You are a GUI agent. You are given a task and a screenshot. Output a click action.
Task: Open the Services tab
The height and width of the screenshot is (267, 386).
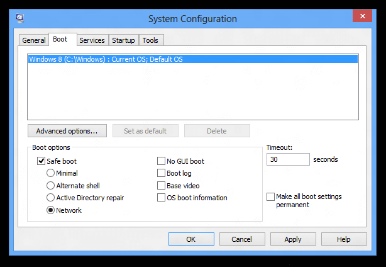click(92, 40)
